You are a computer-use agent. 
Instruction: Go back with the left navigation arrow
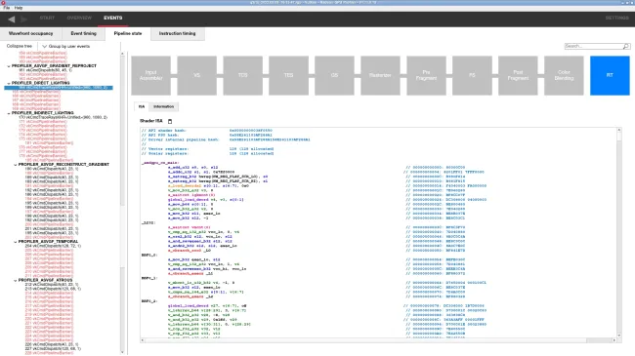(x=12, y=19)
